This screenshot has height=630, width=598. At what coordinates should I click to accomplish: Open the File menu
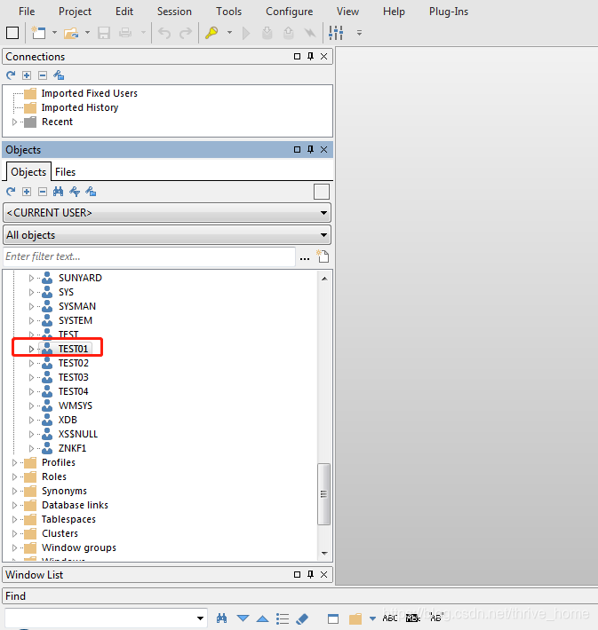(27, 12)
